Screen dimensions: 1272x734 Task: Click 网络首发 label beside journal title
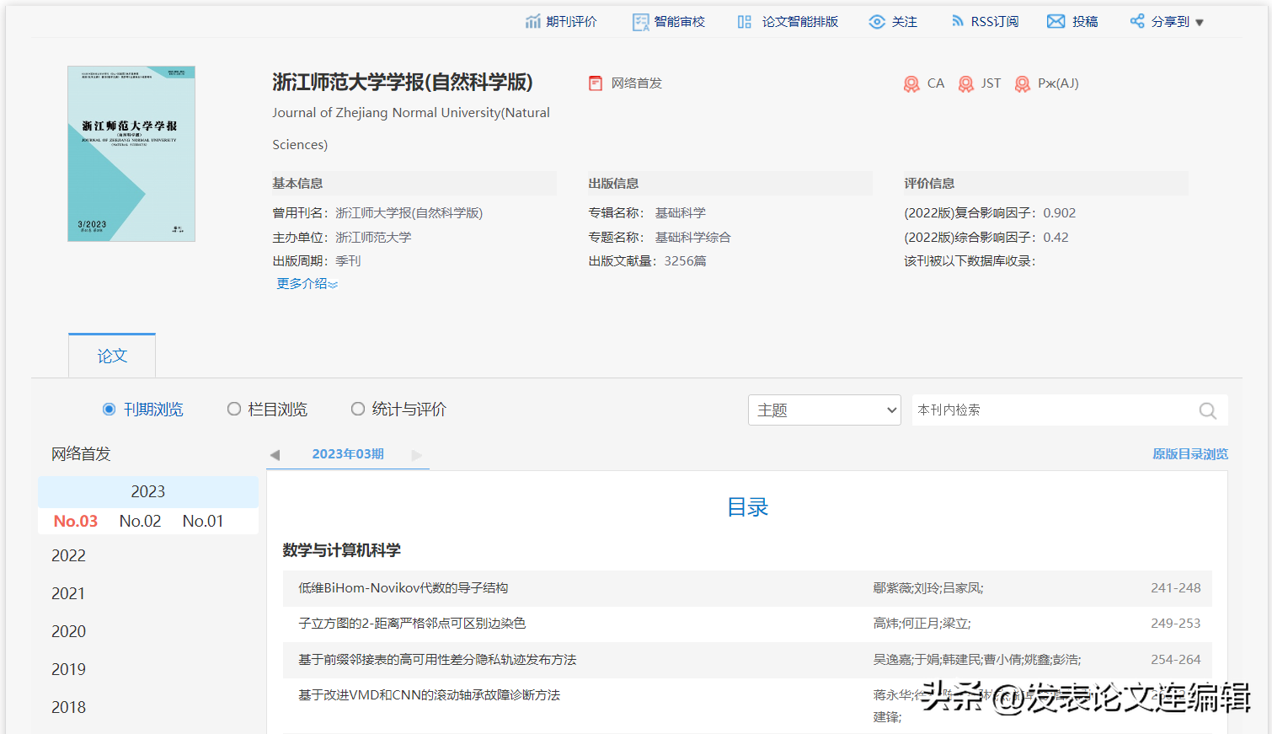tap(637, 83)
